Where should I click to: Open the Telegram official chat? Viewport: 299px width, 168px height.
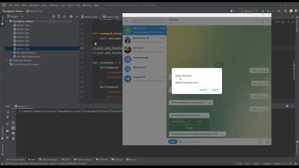tap(144, 79)
